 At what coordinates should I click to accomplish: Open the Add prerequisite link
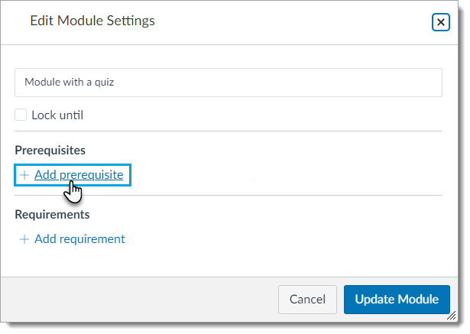78,175
